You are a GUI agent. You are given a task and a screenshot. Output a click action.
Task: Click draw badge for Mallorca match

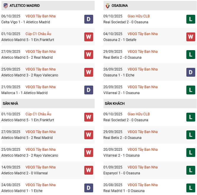click(x=88, y=90)
